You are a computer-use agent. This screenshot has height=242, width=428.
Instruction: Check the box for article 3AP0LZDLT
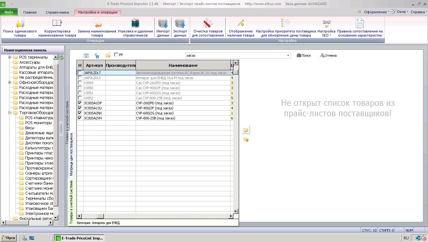pyautogui.click(x=80, y=73)
